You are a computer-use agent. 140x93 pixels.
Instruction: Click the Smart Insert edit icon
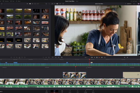[11, 57]
